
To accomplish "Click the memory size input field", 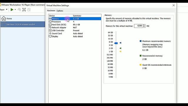I will (138, 26).
